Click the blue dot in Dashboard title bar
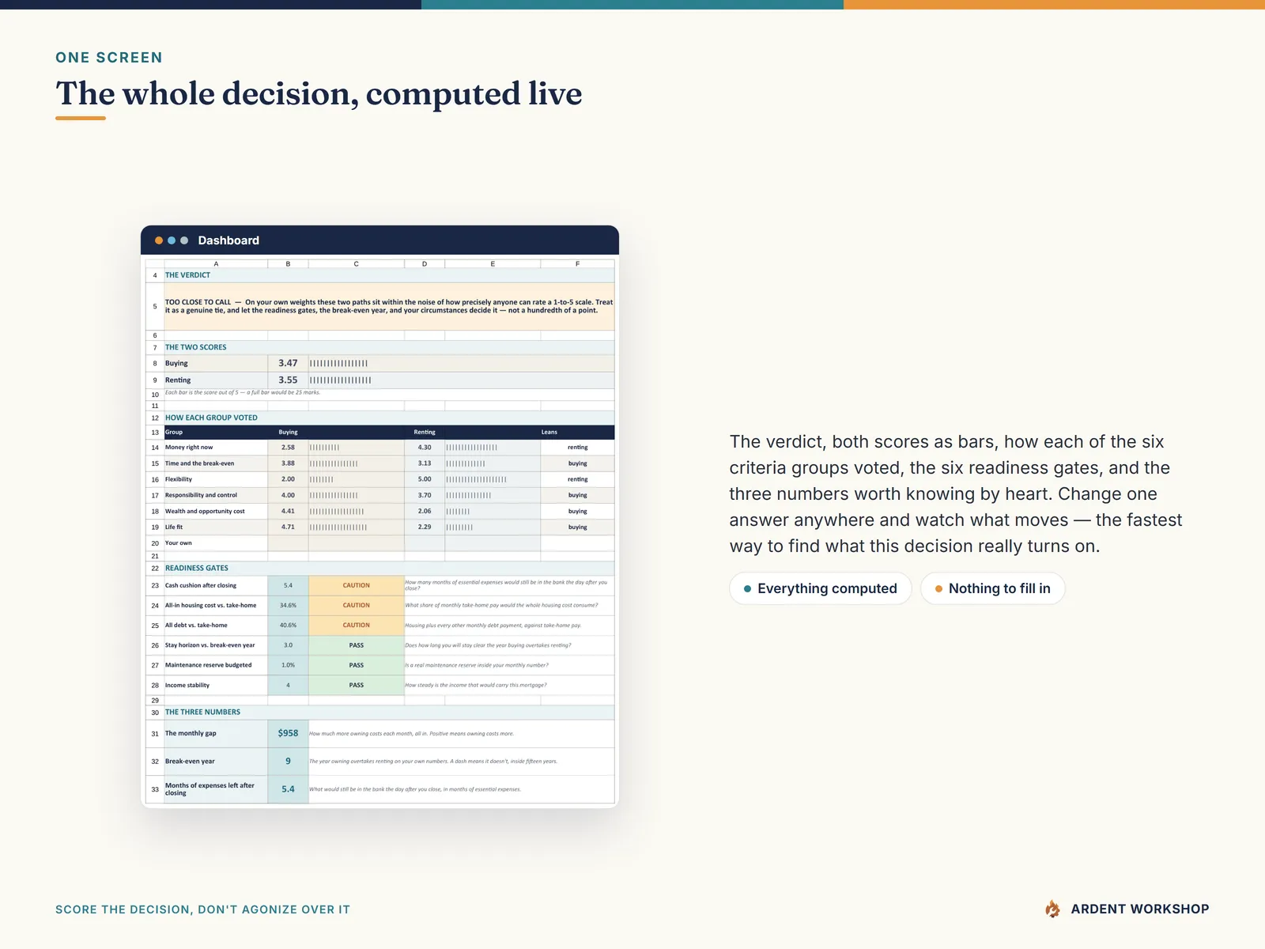 [172, 240]
